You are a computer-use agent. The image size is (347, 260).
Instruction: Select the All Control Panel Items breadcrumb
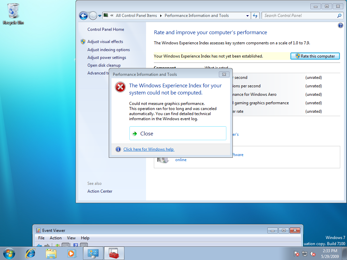[136, 16]
